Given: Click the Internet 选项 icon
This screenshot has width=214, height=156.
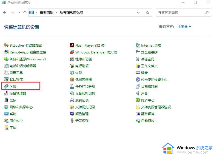Looking at the screenshot, I should (138, 45).
